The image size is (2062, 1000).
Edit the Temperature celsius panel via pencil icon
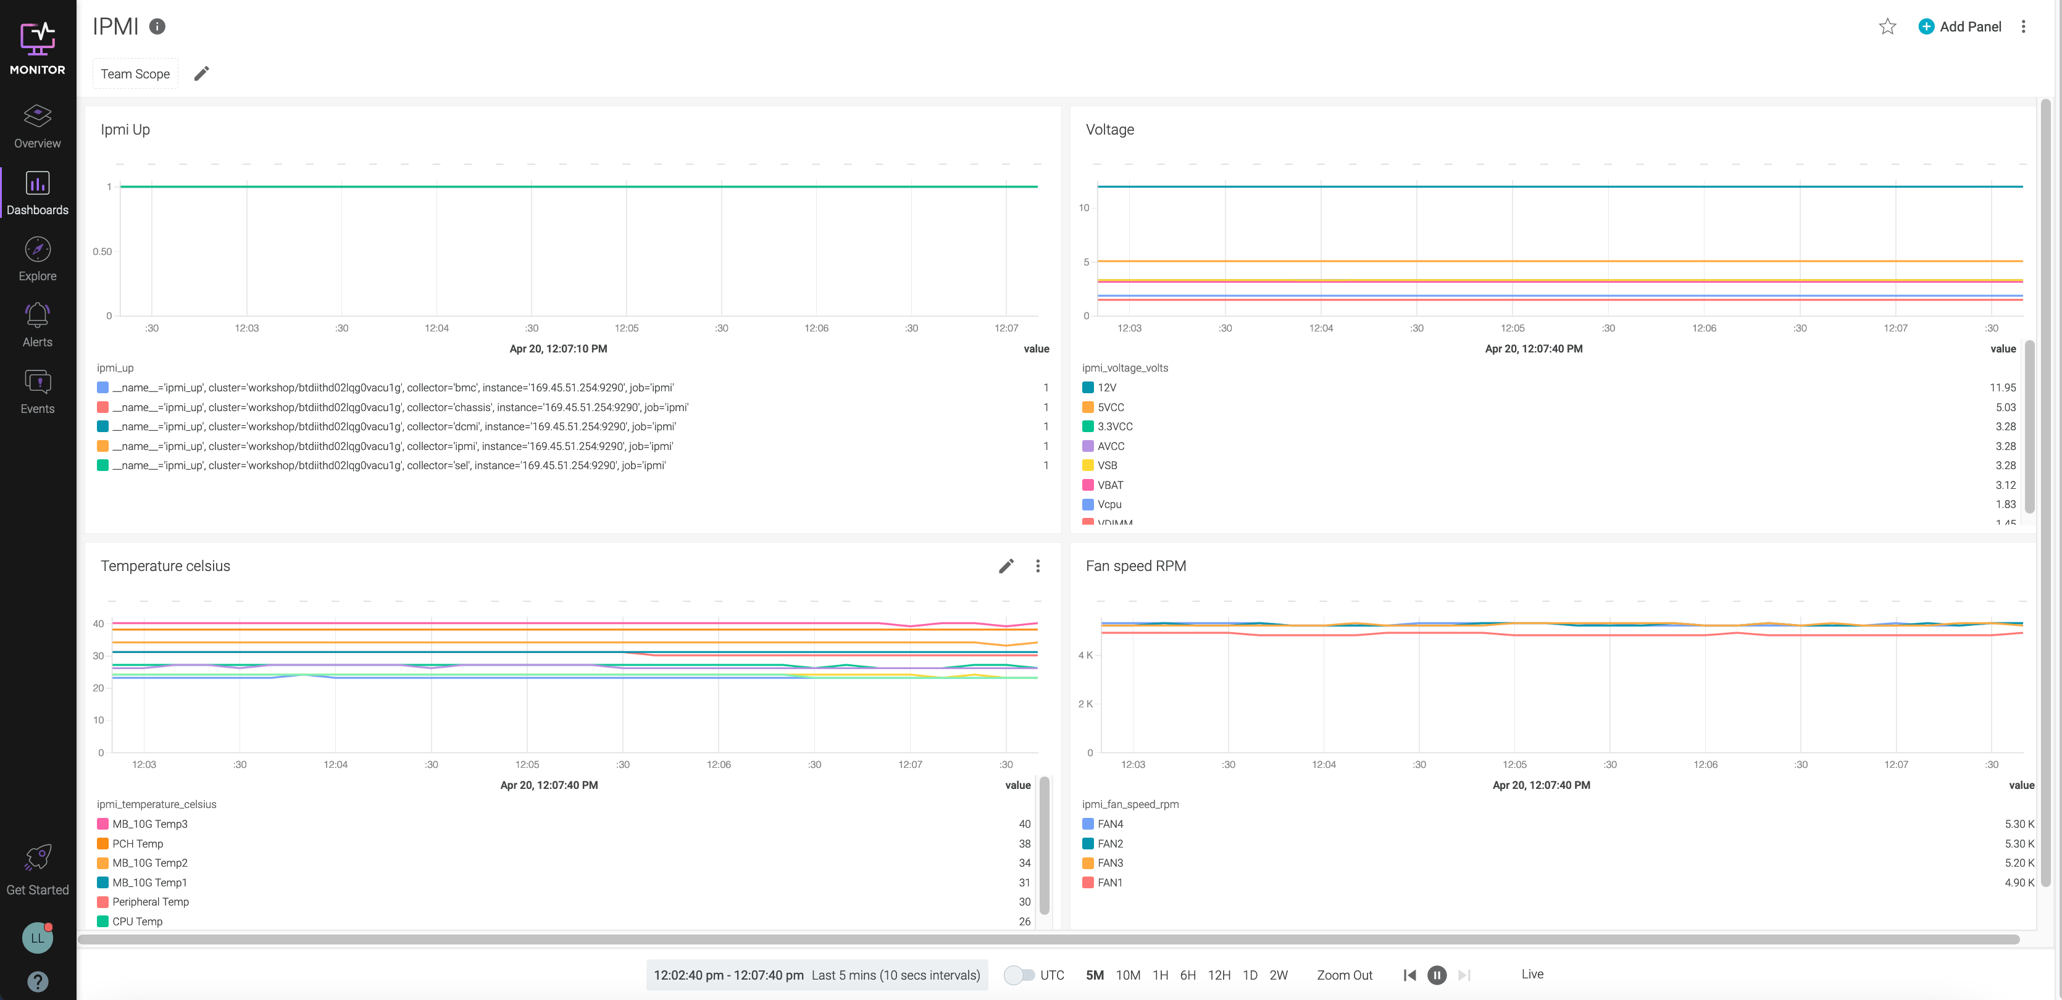pos(1006,566)
